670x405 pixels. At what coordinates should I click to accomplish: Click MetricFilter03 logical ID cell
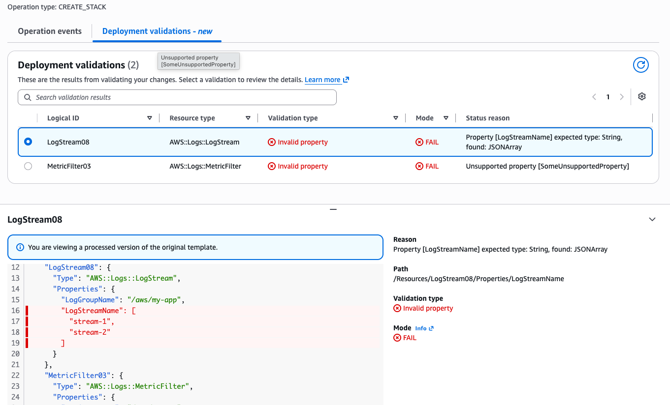[x=69, y=166]
